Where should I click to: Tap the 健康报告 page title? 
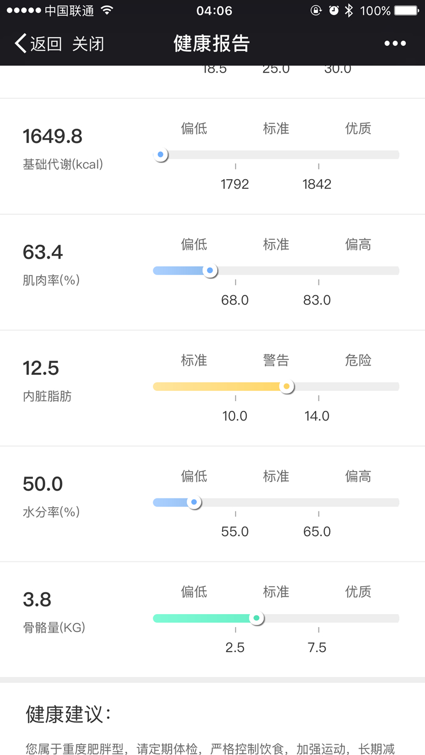pyautogui.click(x=212, y=44)
